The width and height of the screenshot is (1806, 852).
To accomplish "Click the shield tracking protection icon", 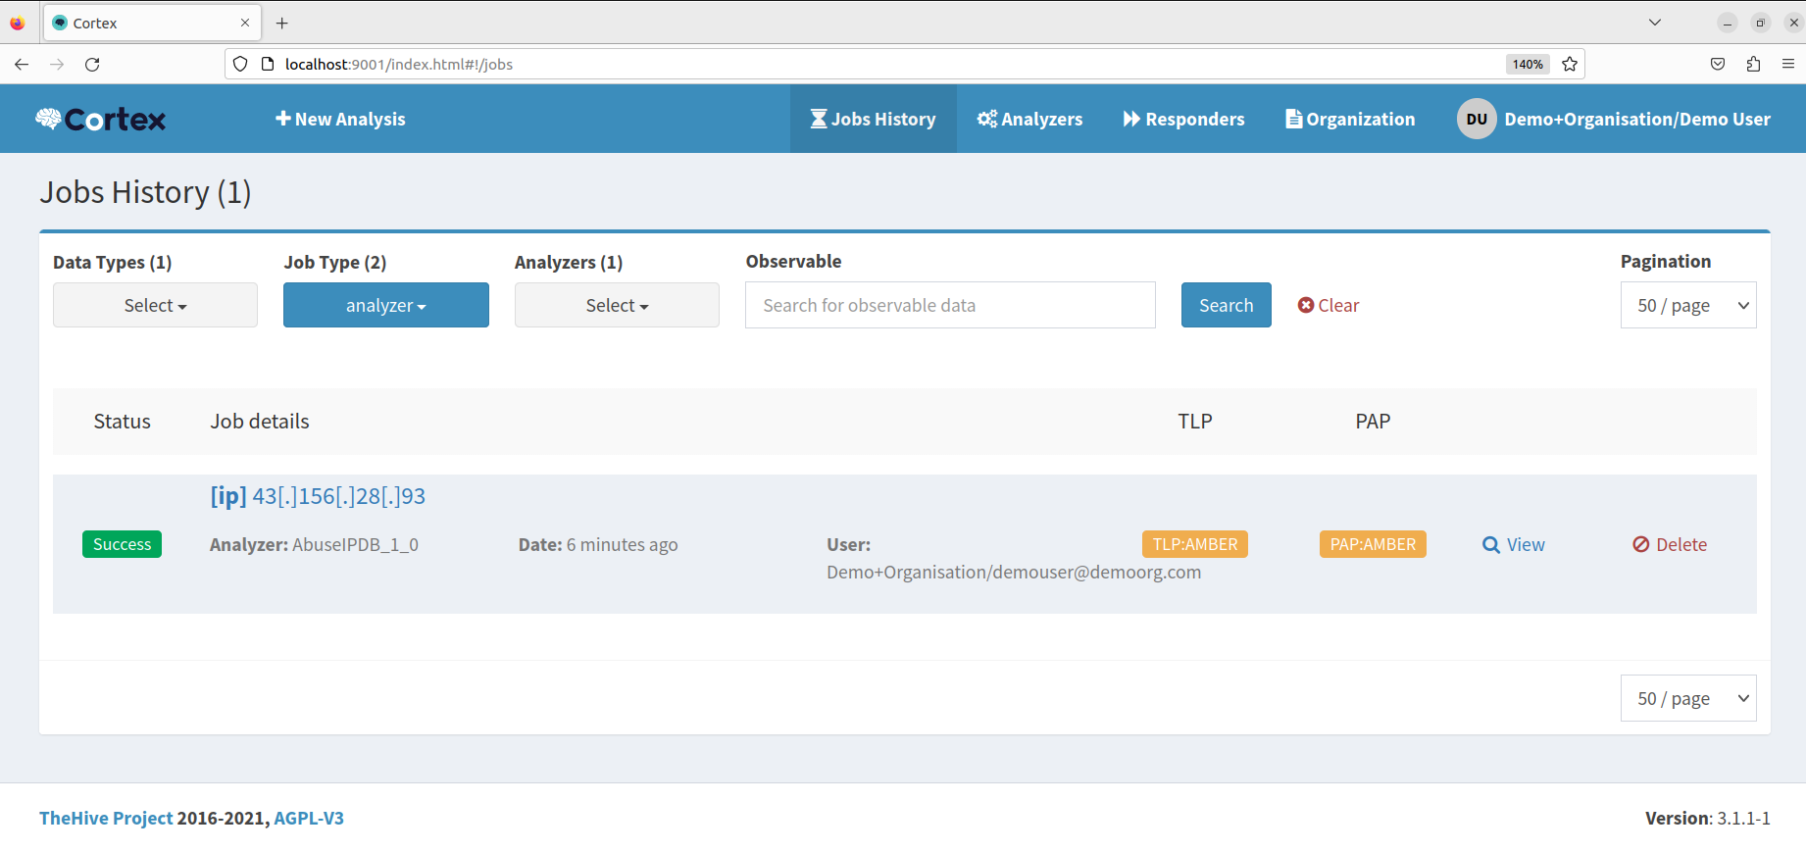I will pos(240,64).
